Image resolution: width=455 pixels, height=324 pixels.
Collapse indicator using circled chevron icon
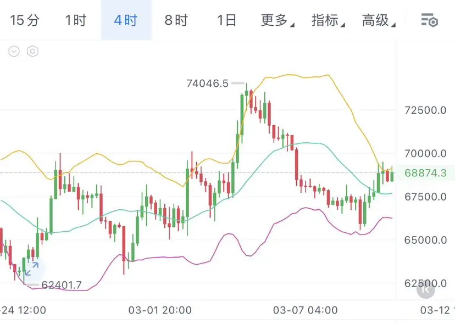14,51
